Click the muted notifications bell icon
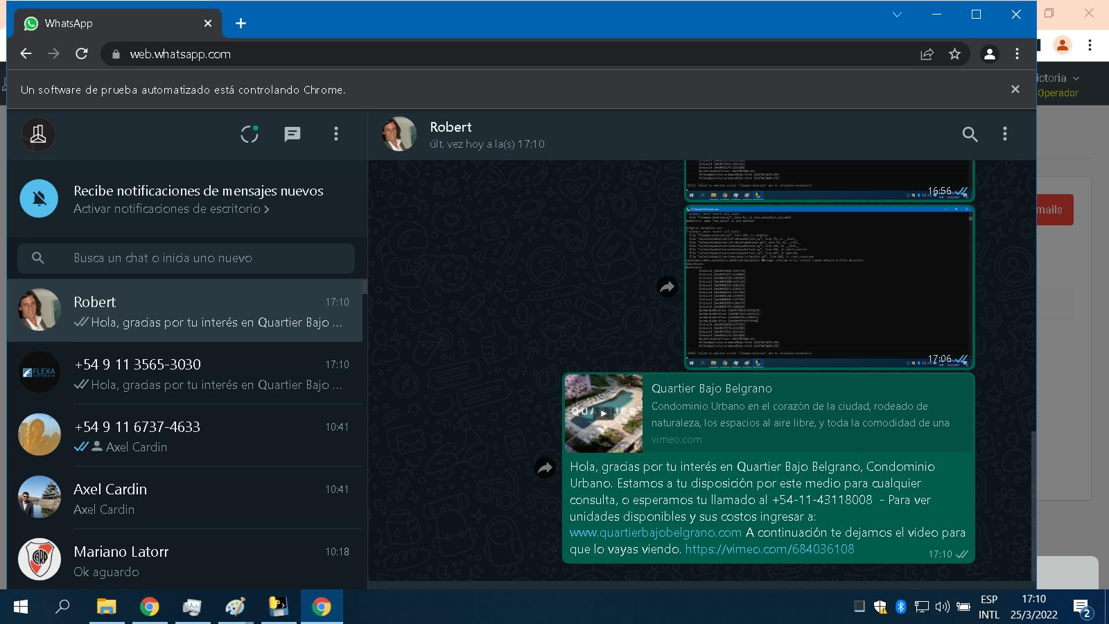This screenshot has width=1109, height=624. click(x=39, y=198)
